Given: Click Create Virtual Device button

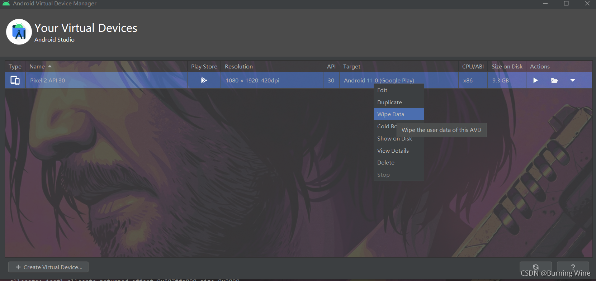Looking at the screenshot, I should point(48,267).
